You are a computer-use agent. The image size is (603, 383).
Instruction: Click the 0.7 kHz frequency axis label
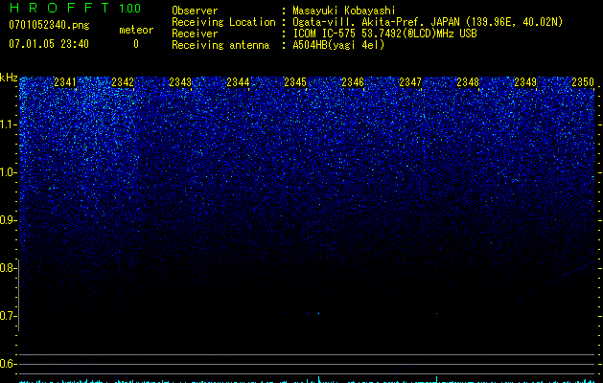click(x=8, y=316)
